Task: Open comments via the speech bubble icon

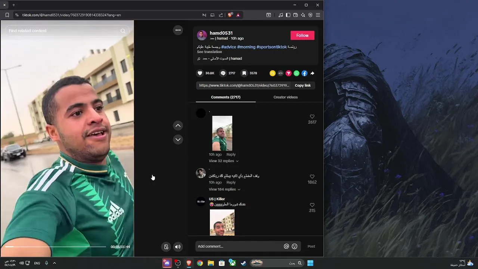Action: pyautogui.click(x=223, y=73)
